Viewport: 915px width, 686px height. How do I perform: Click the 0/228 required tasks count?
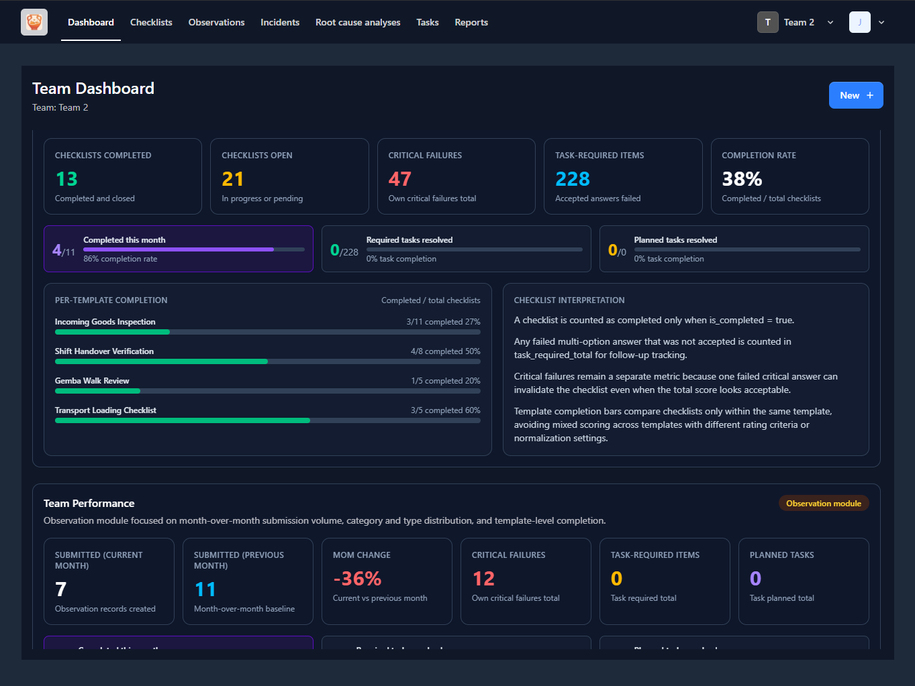coord(344,250)
